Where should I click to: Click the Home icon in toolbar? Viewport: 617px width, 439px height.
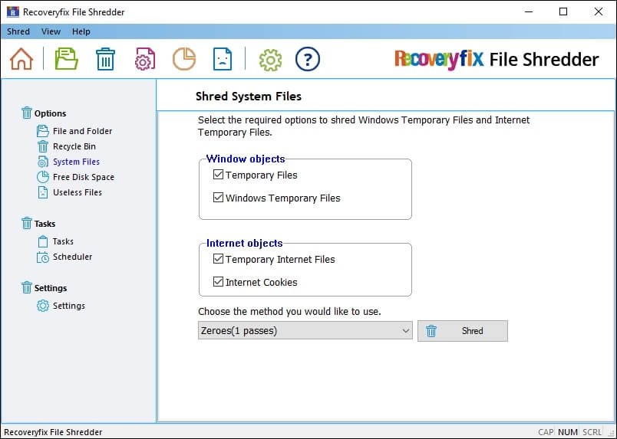pos(21,59)
